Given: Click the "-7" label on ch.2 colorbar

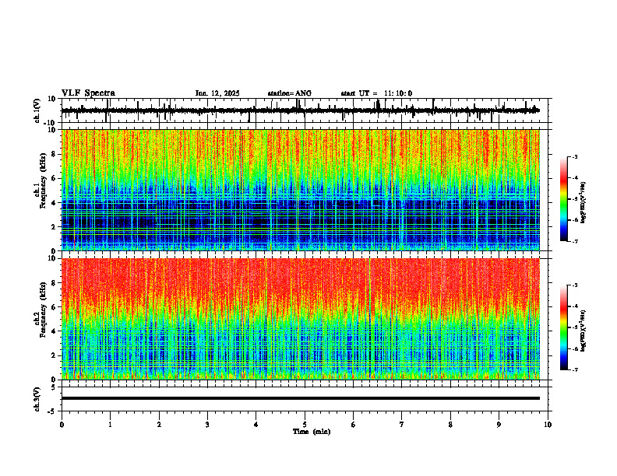Looking at the screenshot, I should 575,370.
